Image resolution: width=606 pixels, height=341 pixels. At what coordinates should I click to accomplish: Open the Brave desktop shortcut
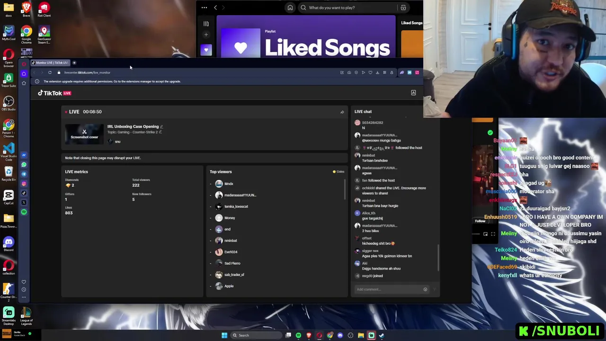coord(26,9)
